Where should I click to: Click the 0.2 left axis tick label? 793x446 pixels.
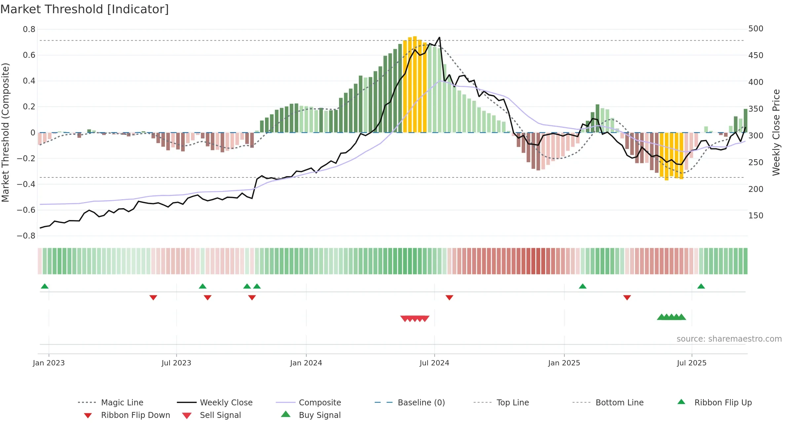tap(29, 107)
